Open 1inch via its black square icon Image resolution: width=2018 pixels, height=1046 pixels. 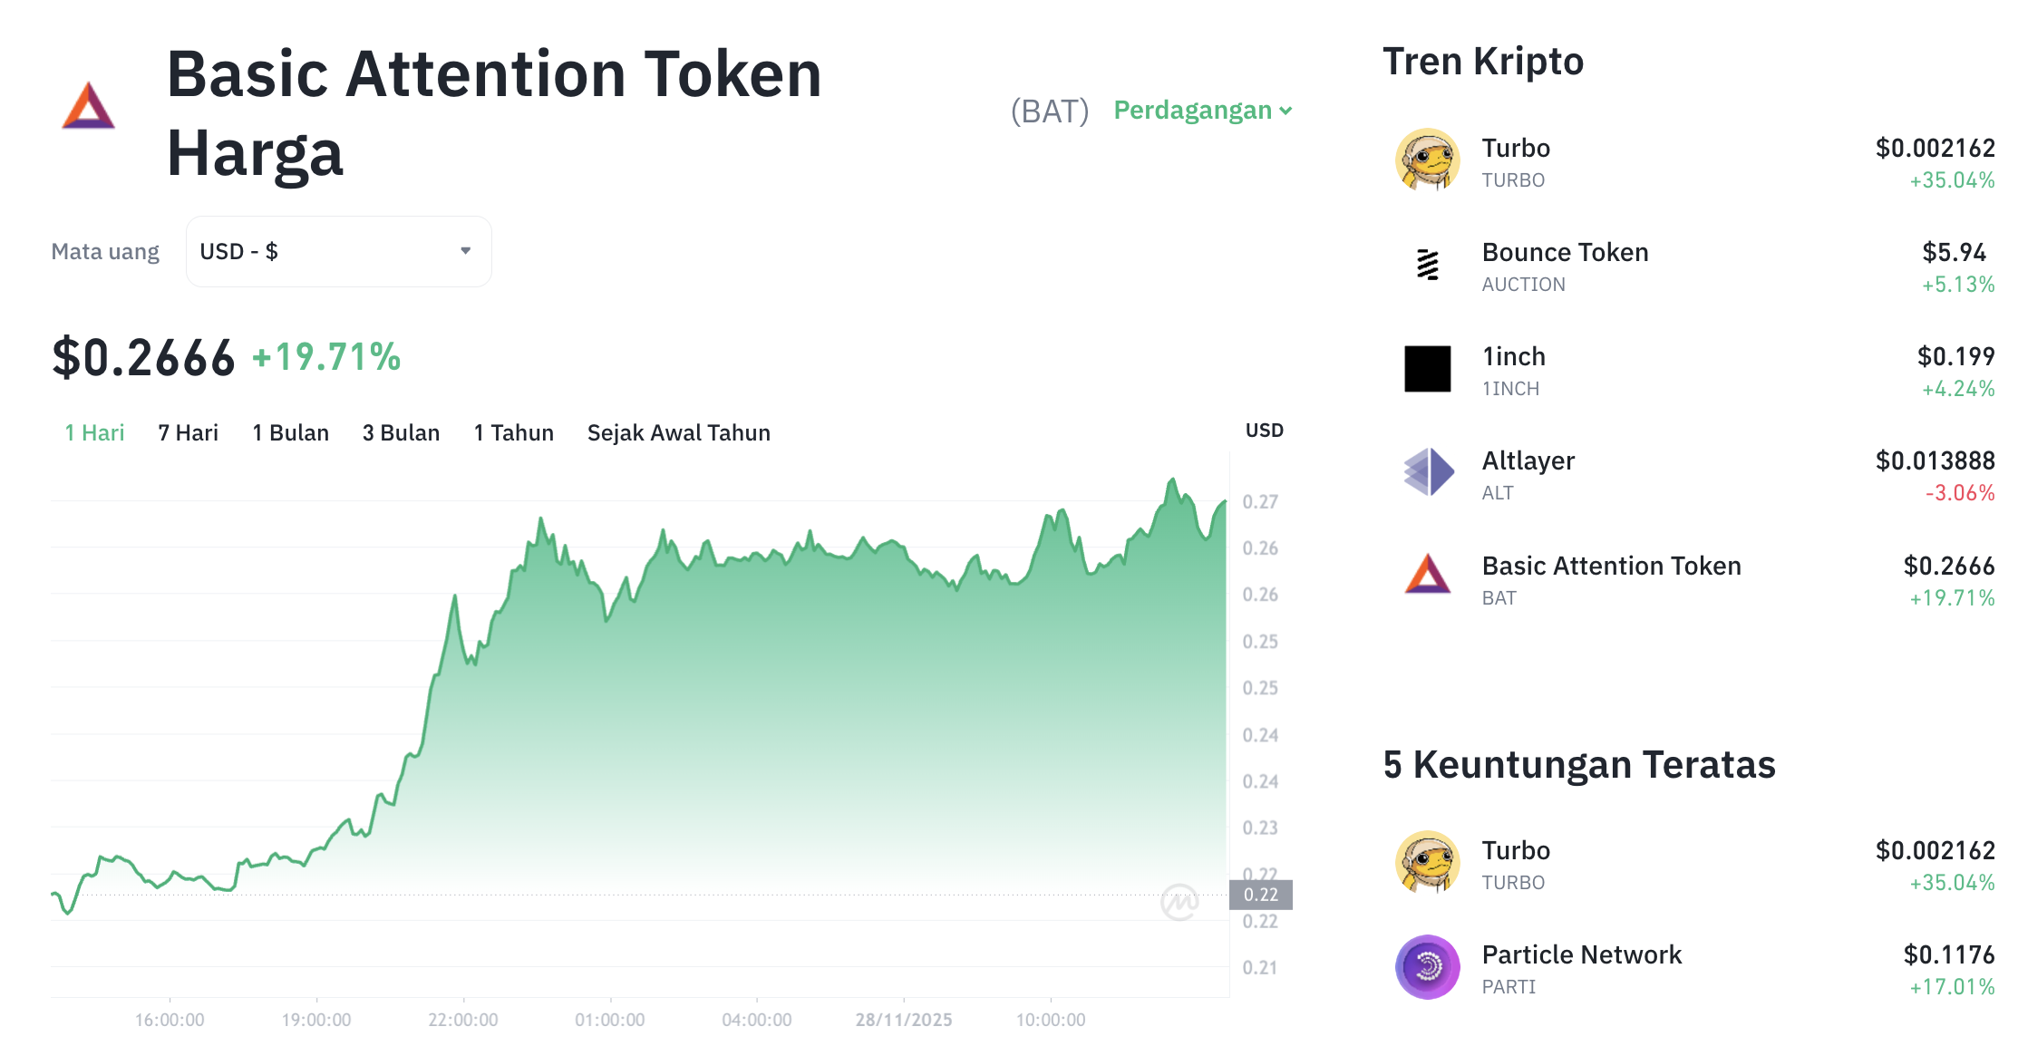pos(1427,369)
